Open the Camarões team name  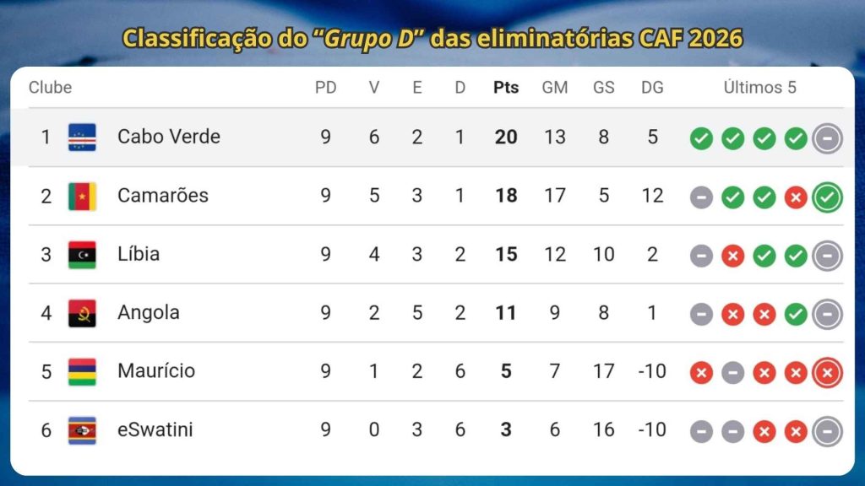point(163,196)
